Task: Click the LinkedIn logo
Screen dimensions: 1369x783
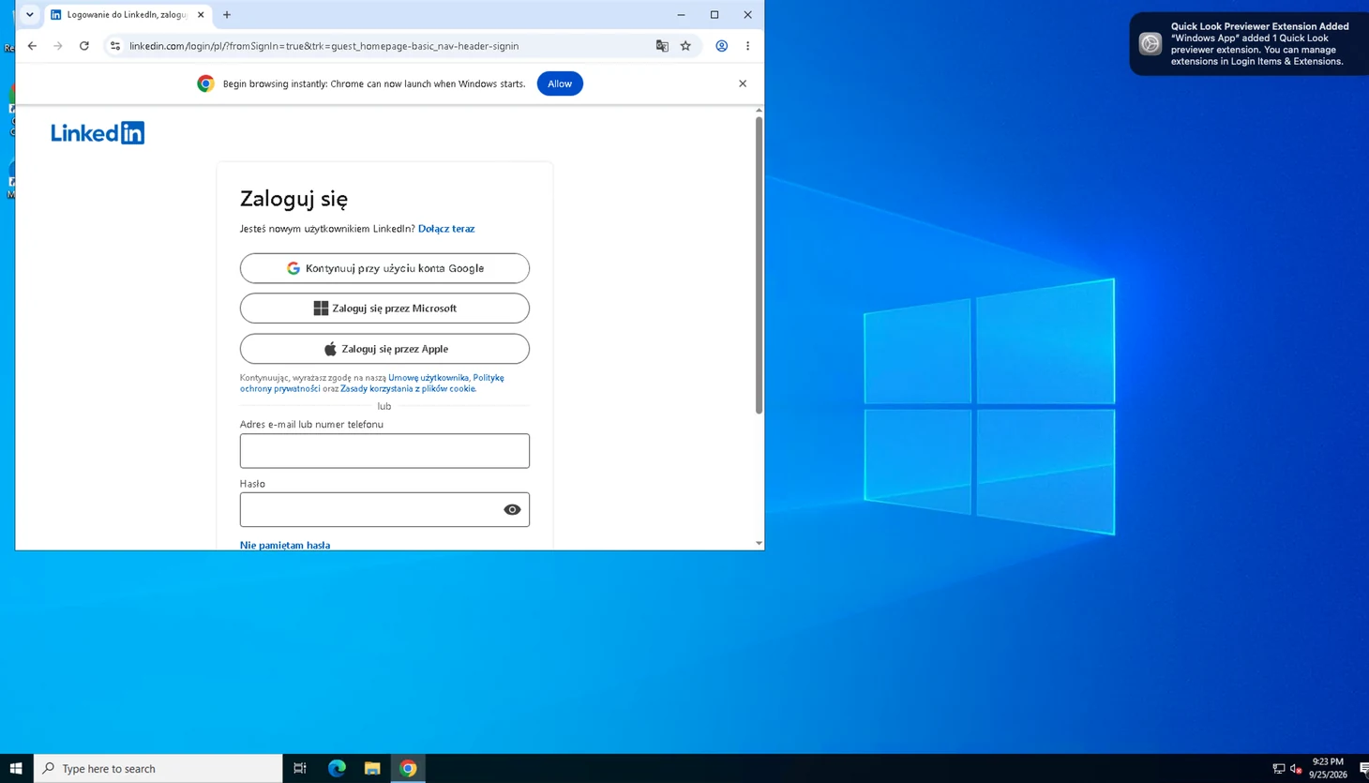Action: coord(98,133)
